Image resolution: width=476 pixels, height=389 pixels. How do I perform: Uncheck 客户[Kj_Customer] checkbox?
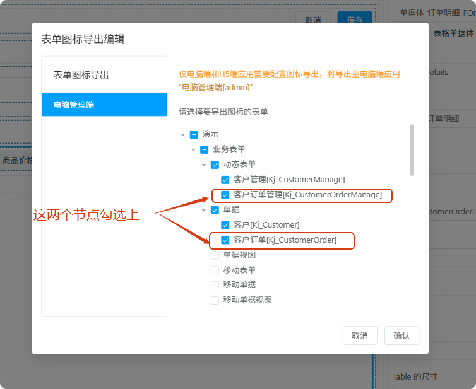click(225, 225)
